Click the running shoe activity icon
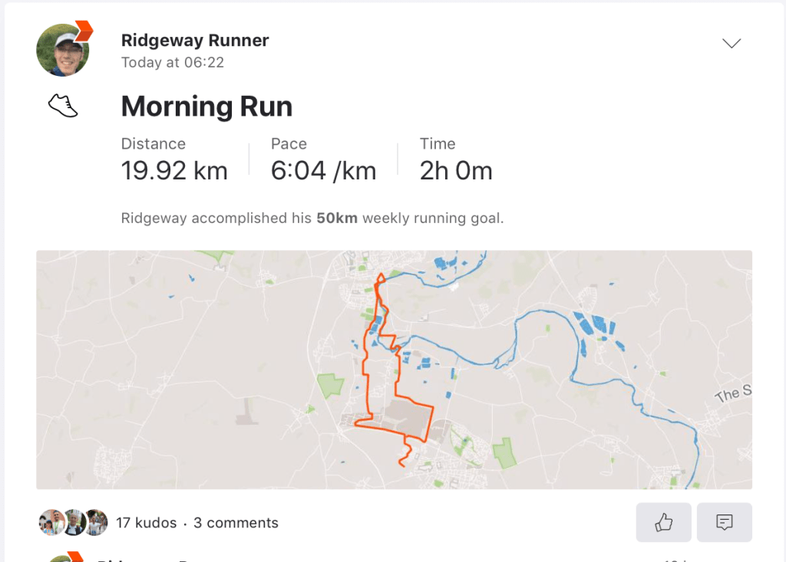 tap(63, 106)
